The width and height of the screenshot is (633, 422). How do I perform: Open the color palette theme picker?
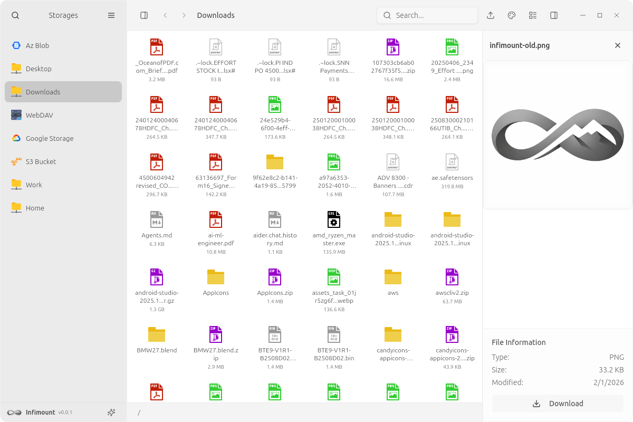click(511, 15)
